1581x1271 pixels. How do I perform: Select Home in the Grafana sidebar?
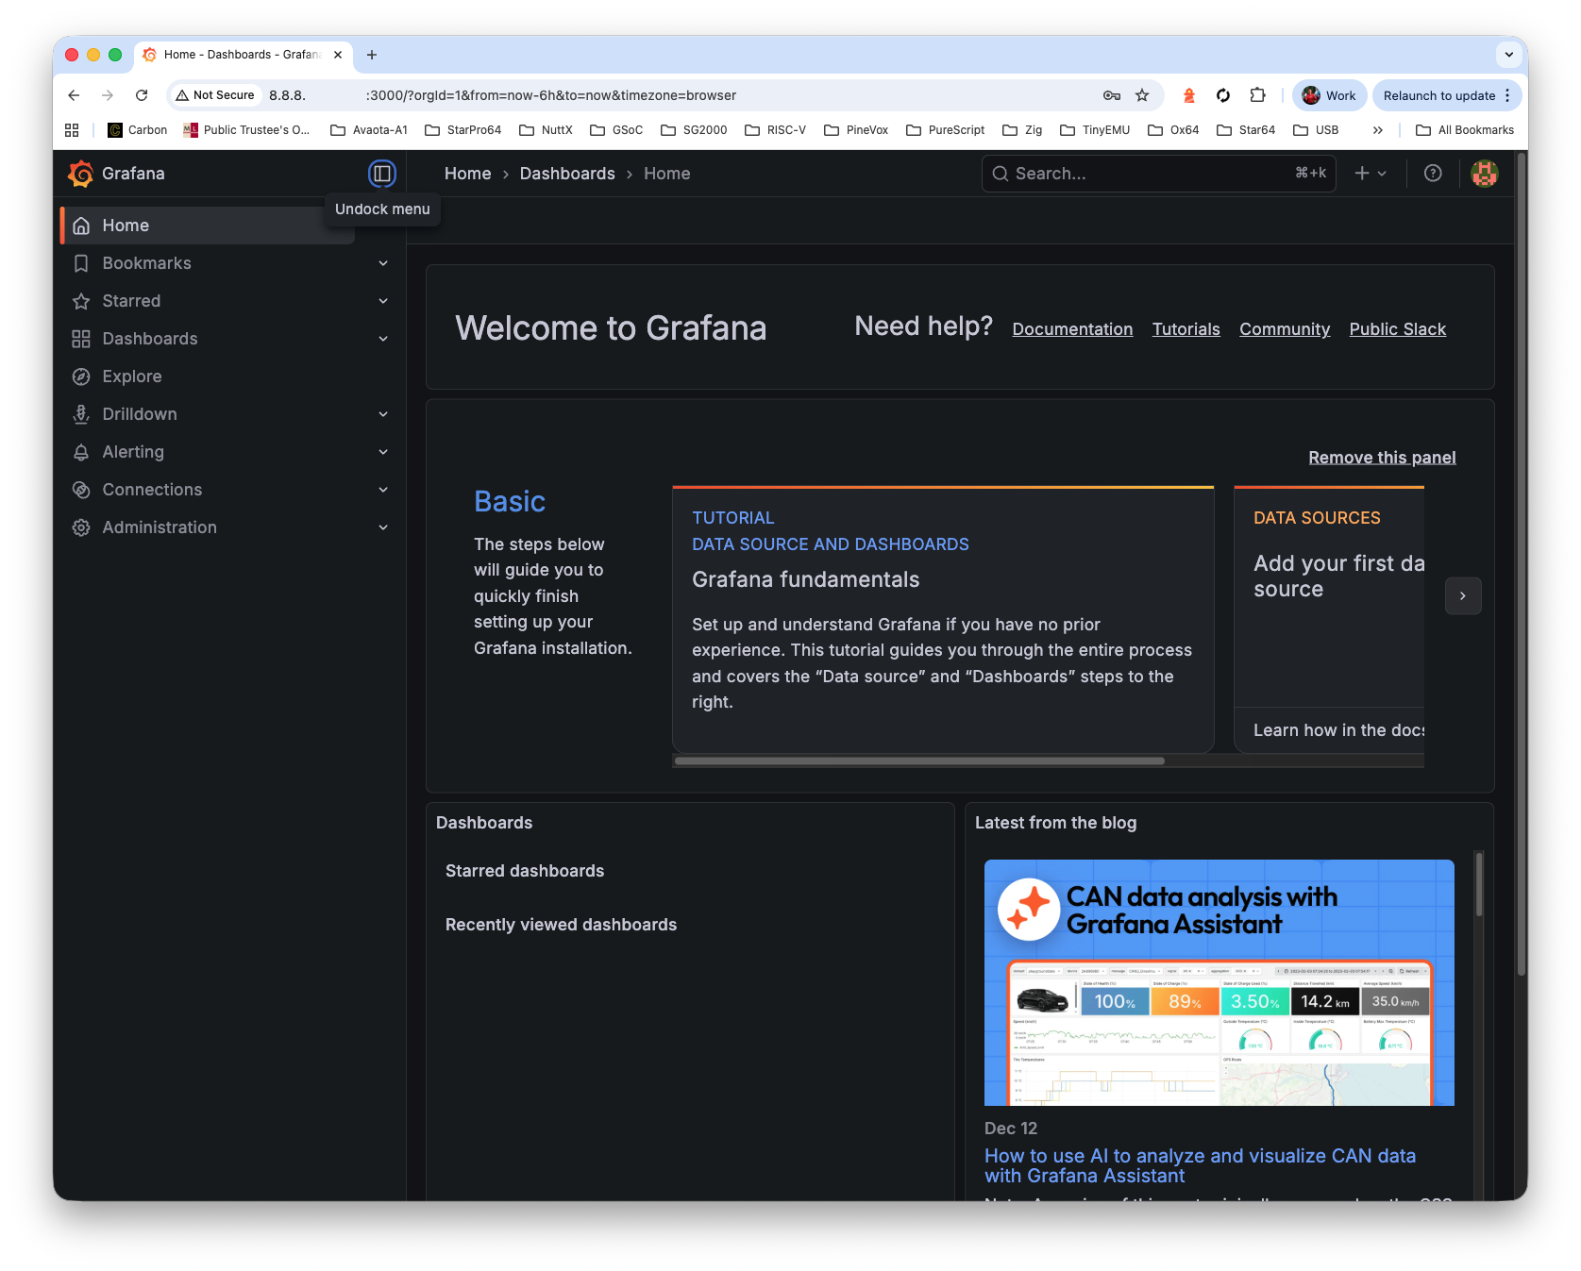[x=125, y=225]
